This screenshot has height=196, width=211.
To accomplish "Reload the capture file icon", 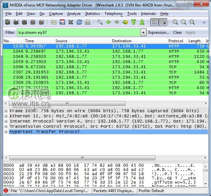I will [79, 22].
